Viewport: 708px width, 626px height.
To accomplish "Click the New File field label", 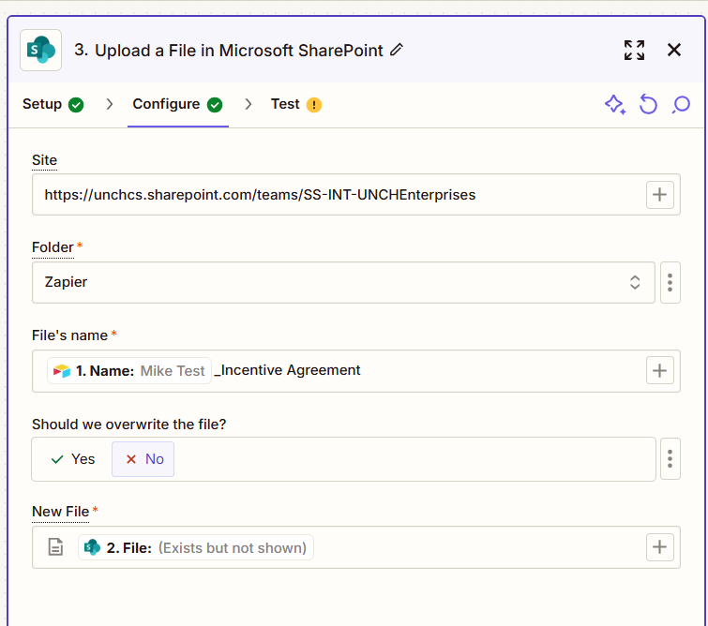I will click(x=61, y=512).
